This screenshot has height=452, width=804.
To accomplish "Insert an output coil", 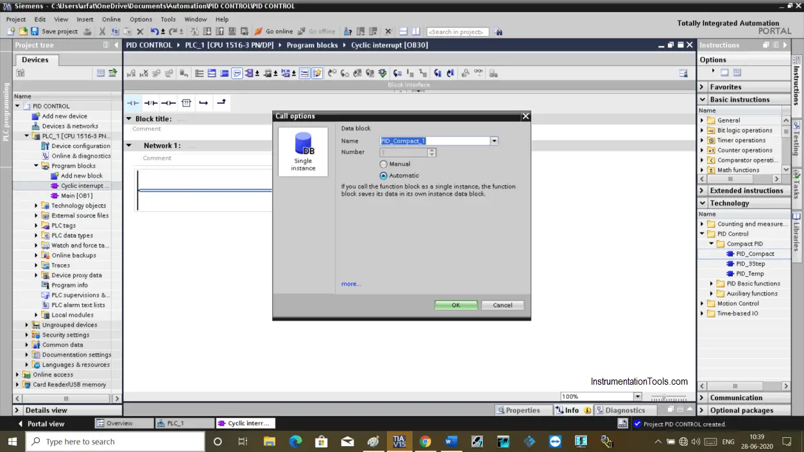I will (x=168, y=103).
